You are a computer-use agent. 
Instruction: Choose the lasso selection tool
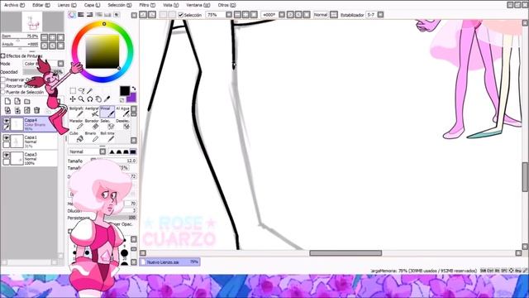point(81,90)
